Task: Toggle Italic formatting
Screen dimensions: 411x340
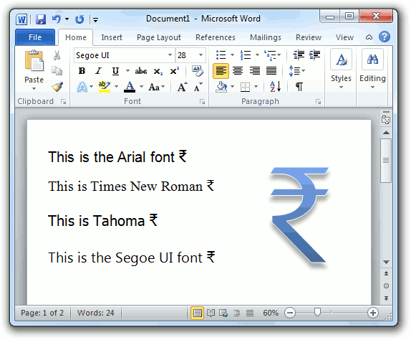Action: point(99,71)
